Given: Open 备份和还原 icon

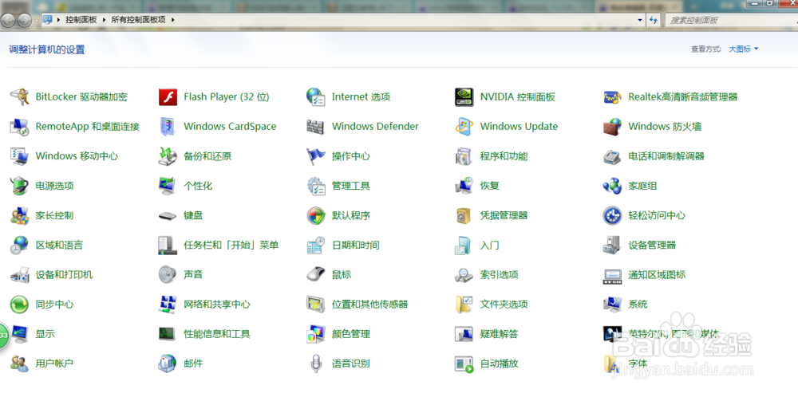Looking at the screenshot, I should click(x=168, y=156).
